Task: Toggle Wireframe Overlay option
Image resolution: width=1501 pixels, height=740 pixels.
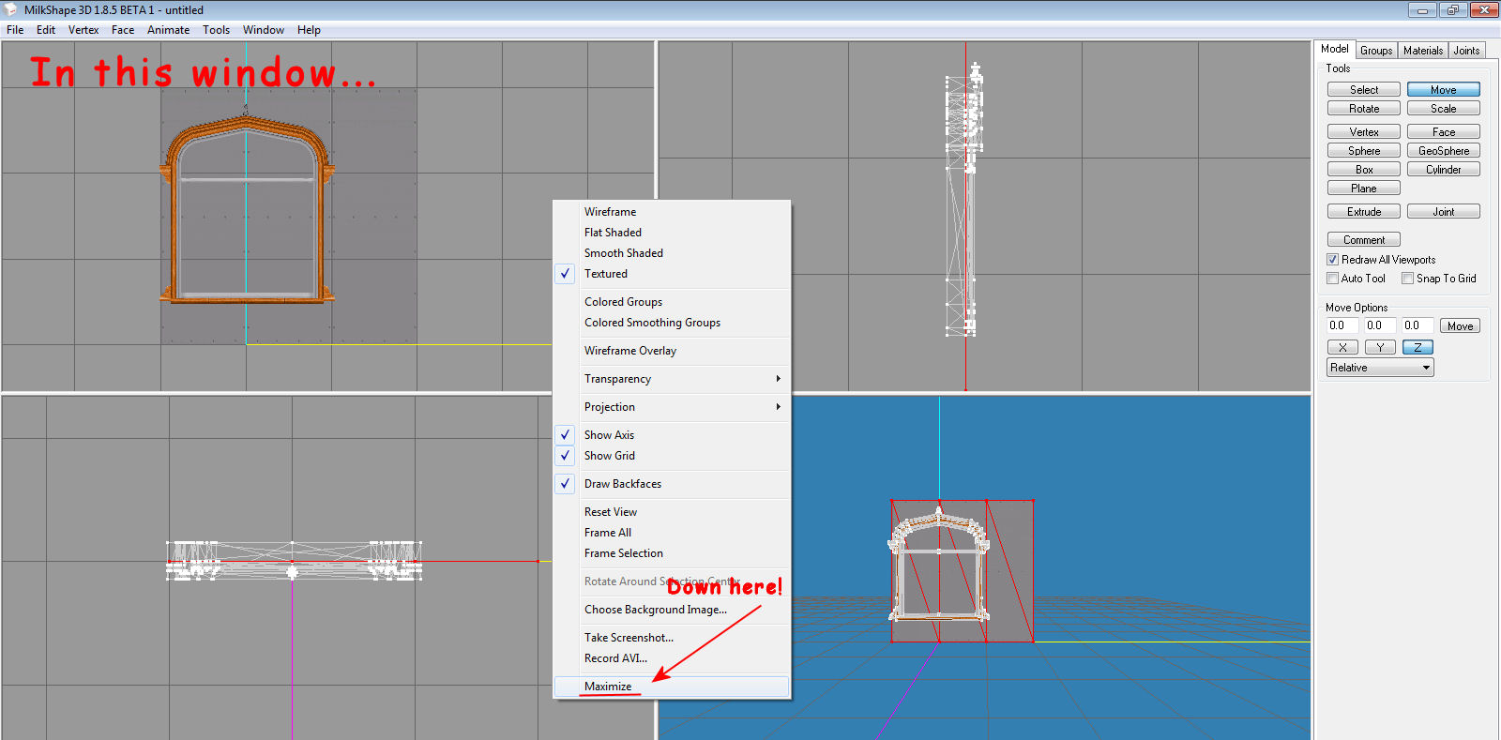Action: 672,351
